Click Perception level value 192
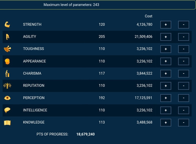The height and width of the screenshot is (144, 196). (102, 98)
